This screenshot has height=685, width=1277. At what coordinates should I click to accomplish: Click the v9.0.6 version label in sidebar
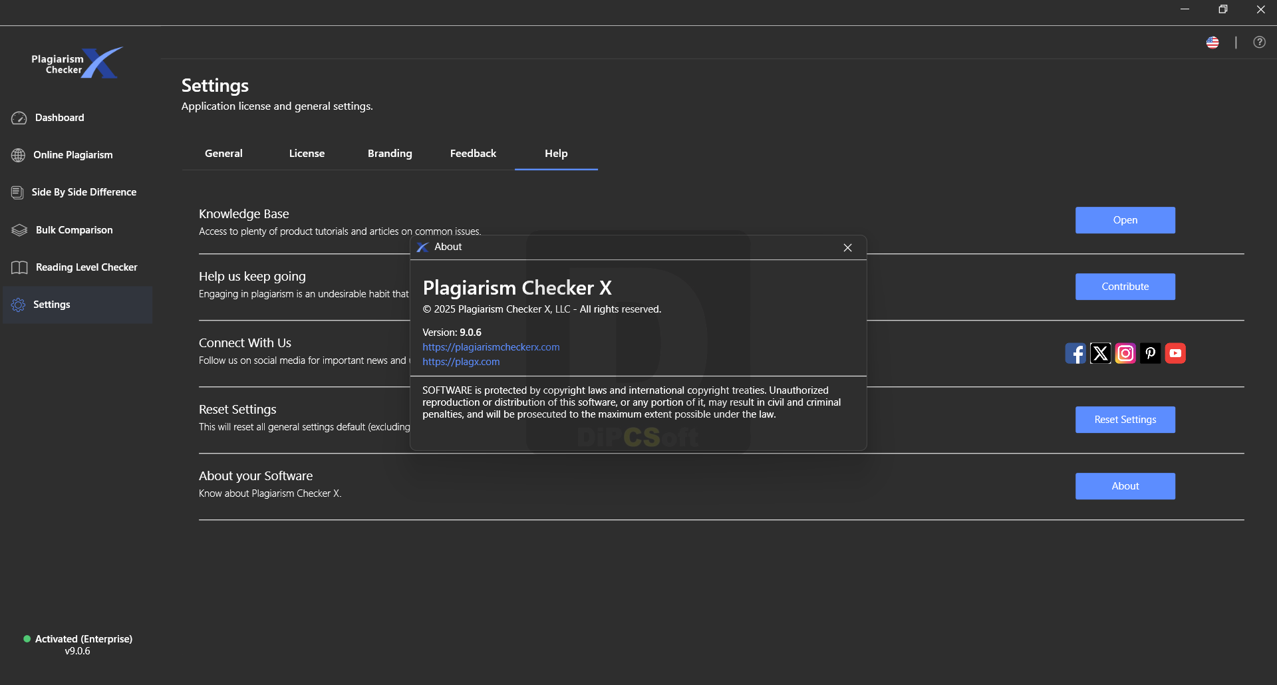pyautogui.click(x=77, y=652)
